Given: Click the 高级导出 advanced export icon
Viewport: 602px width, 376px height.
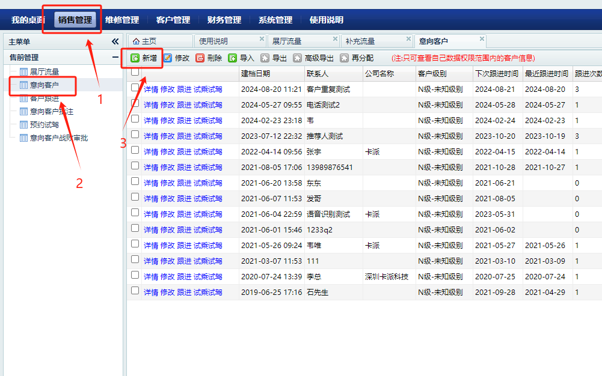Looking at the screenshot, I should click(297, 58).
